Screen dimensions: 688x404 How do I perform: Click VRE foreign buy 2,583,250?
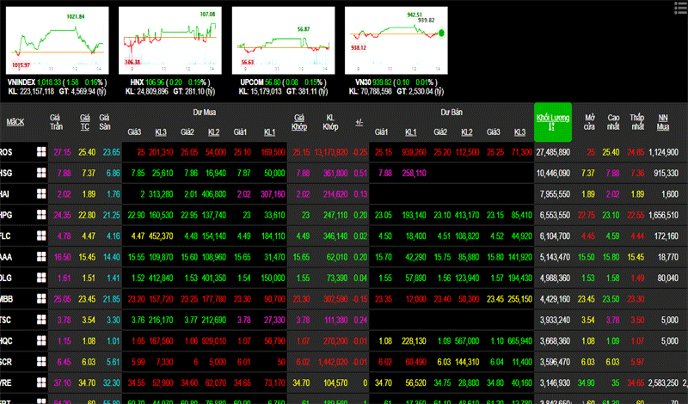point(664,383)
